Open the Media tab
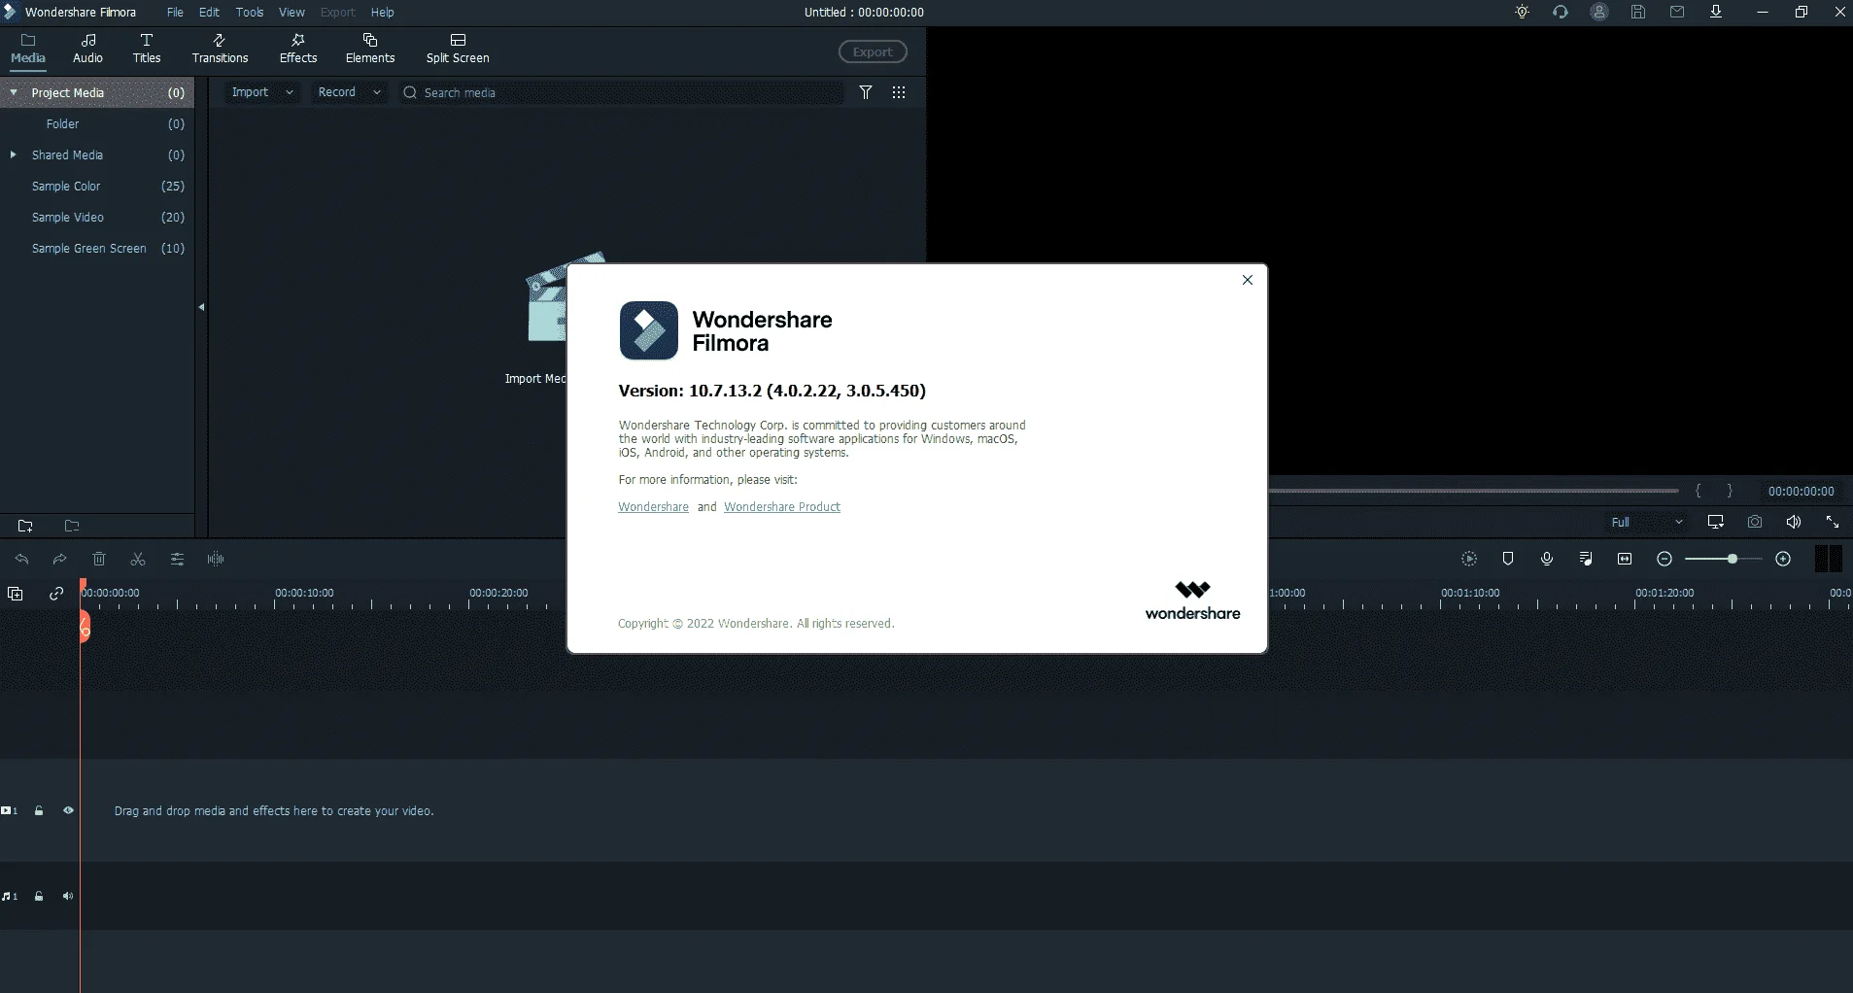This screenshot has height=993, width=1853. point(28,49)
